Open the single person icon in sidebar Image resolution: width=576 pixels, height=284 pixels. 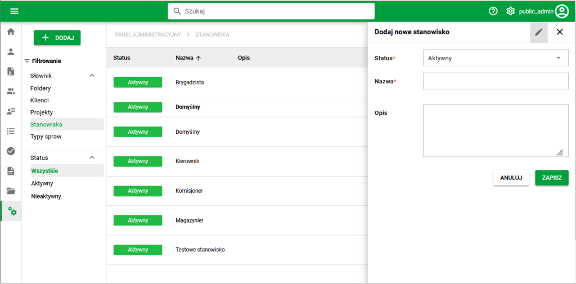[11, 52]
